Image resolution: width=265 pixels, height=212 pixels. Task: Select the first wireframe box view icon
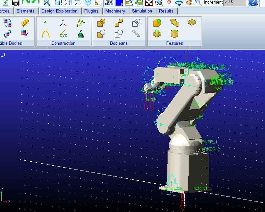pyautogui.click(x=58, y=3)
